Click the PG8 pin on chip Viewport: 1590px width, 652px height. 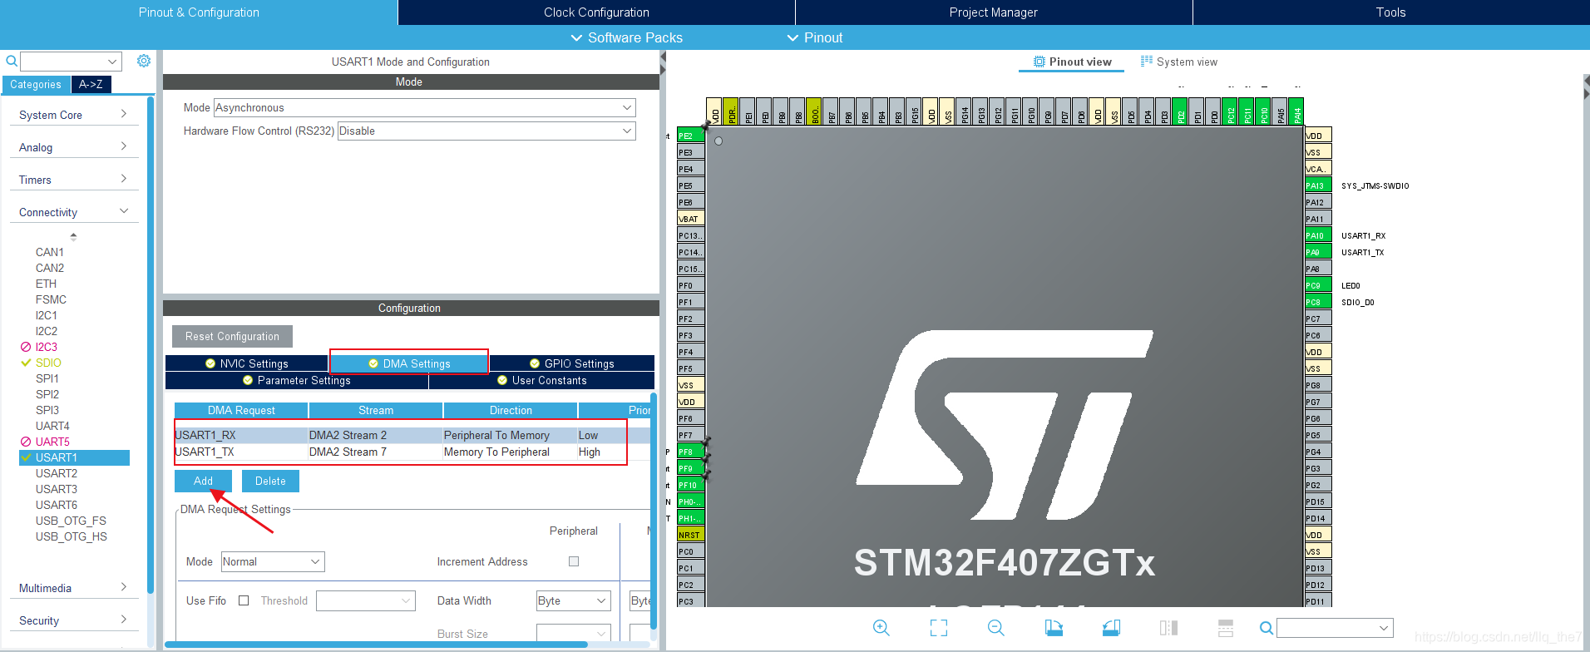click(x=1318, y=385)
